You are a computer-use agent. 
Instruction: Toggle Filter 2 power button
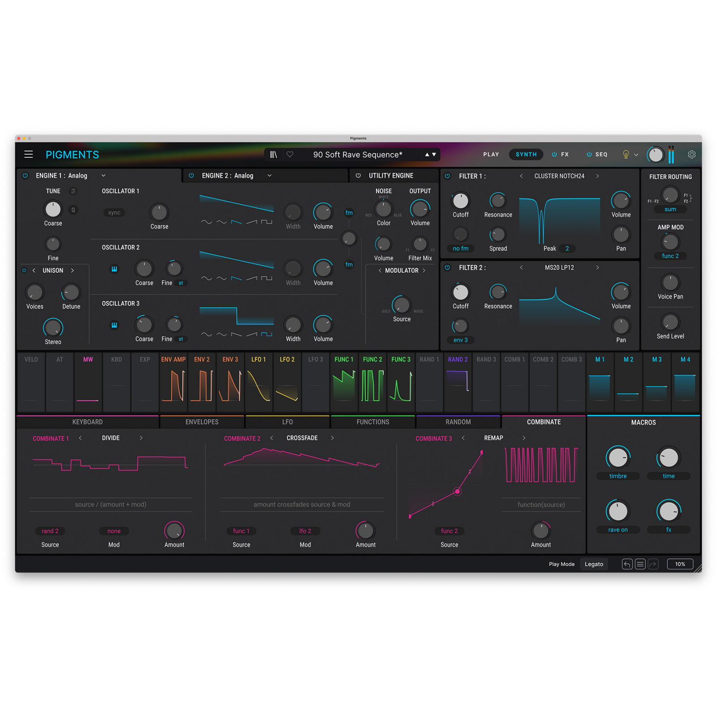(447, 268)
